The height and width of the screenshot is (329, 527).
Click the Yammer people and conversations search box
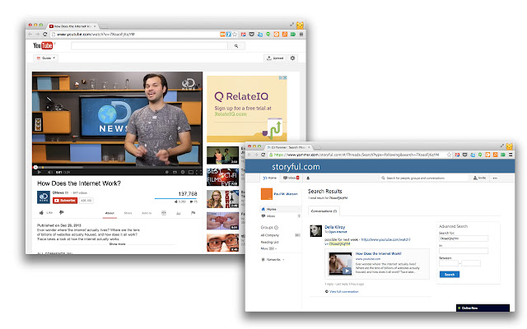point(424,178)
